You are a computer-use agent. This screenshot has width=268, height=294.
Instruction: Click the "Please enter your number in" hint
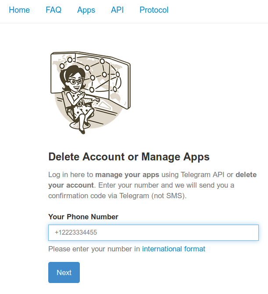(94, 249)
